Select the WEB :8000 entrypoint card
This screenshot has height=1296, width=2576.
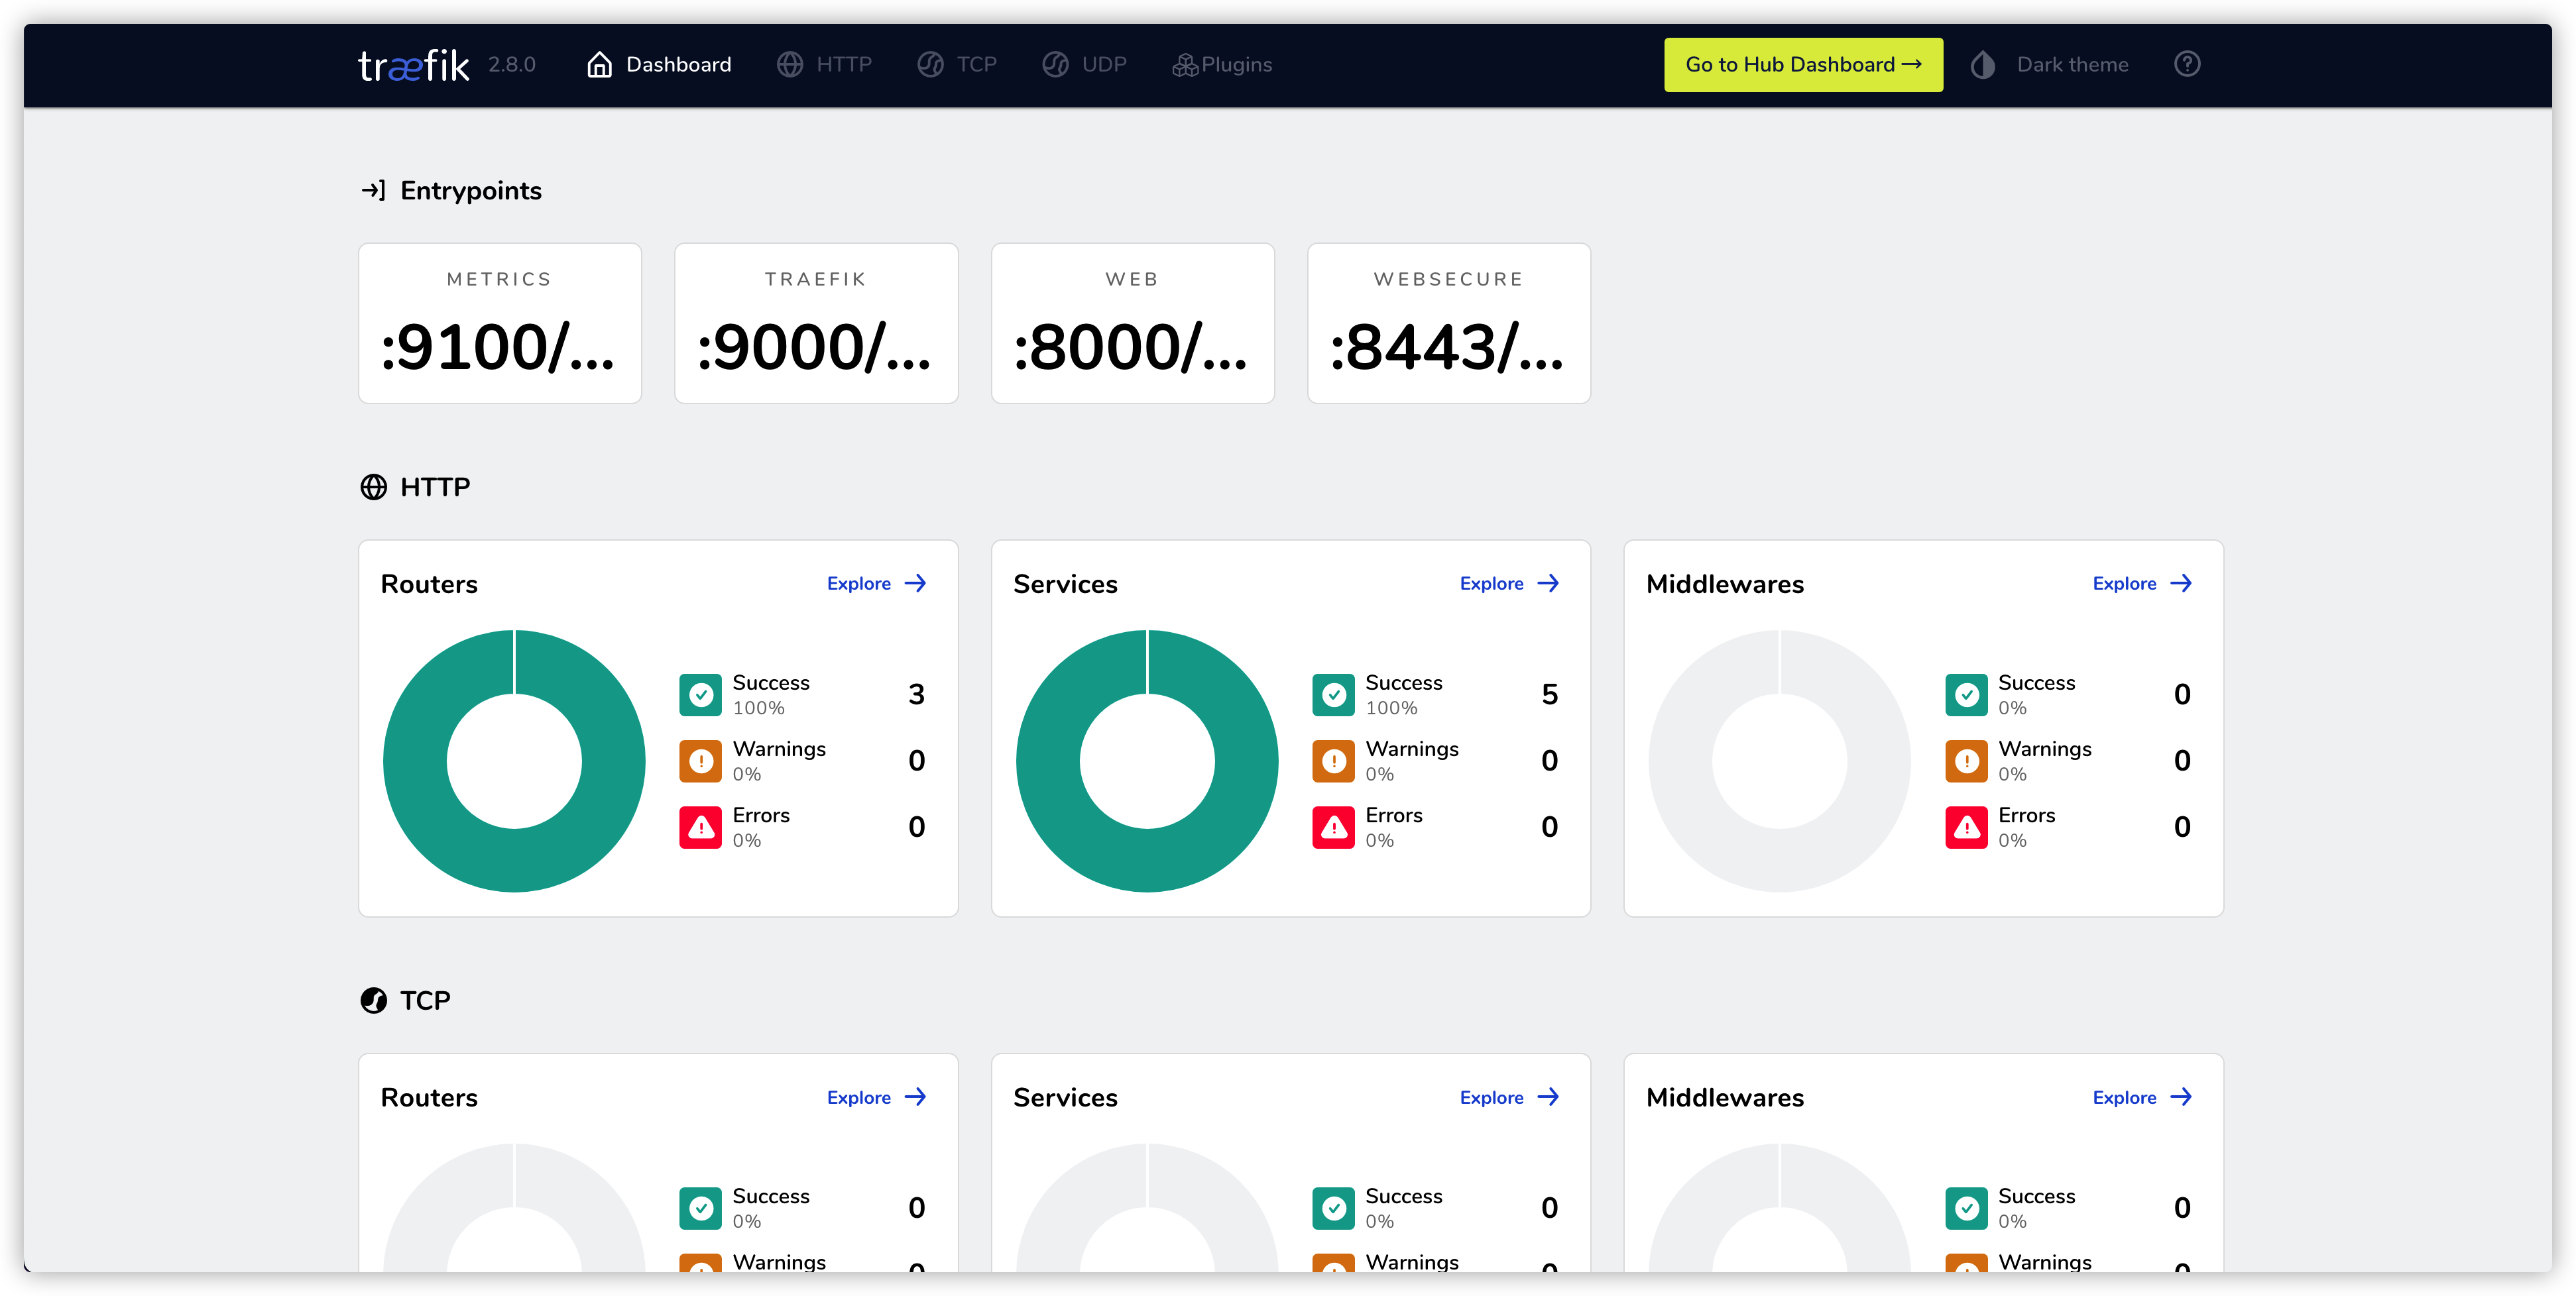pos(1132,323)
